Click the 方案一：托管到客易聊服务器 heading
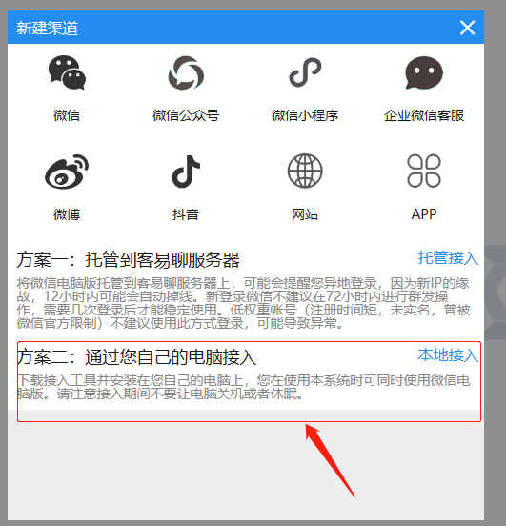Screen dimensions: 506x526 (x=129, y=259)
